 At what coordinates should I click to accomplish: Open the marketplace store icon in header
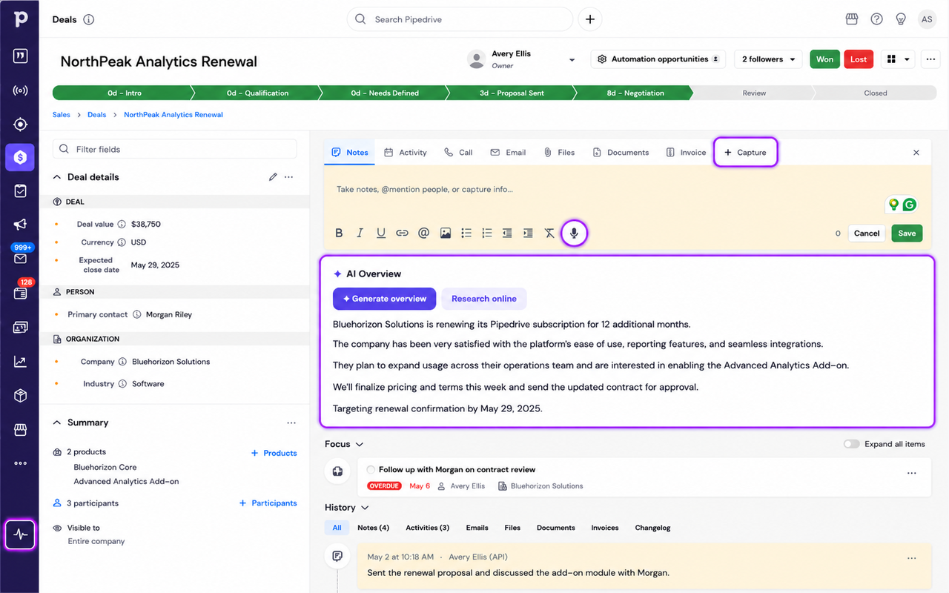pos(852,19)
